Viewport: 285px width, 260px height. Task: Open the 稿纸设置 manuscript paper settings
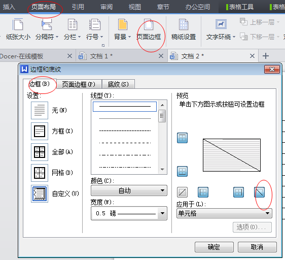[x=184, y=29]
